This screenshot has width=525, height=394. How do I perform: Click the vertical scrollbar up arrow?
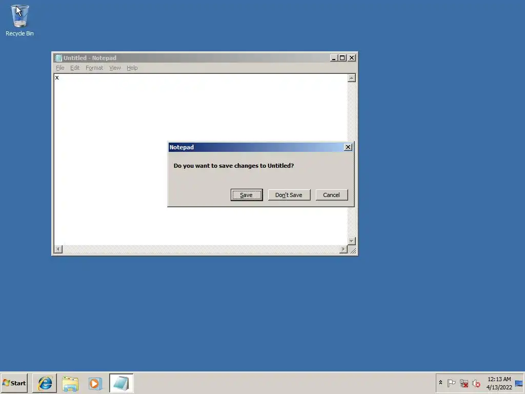[x=351, y=78]
